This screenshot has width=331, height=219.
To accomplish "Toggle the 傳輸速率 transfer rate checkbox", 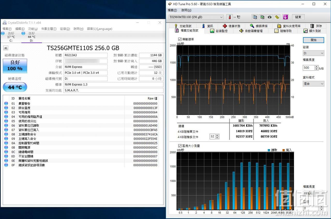I will 180,39.
